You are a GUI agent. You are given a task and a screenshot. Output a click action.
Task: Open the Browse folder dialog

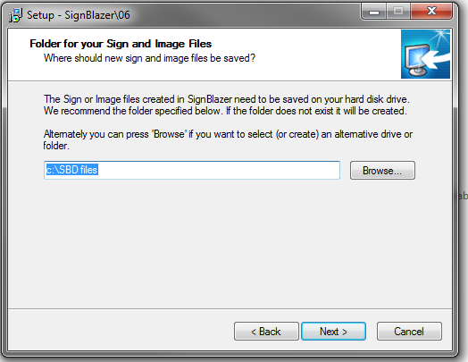coord(382,170)
